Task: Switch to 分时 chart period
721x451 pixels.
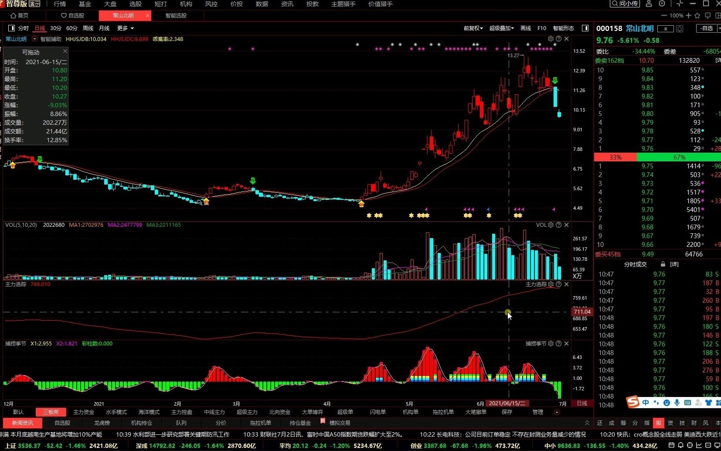Action: [x=24, y=28]
